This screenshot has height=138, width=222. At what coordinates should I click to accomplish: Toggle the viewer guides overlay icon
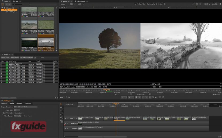(197, 4)
